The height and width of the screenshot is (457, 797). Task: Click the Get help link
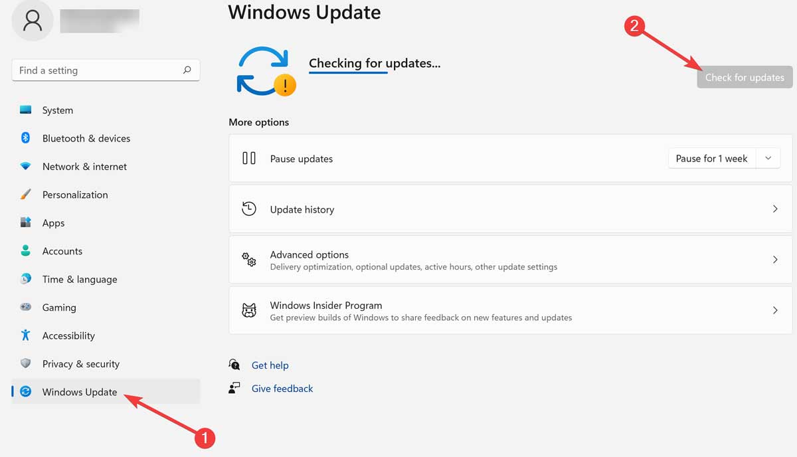270,365
